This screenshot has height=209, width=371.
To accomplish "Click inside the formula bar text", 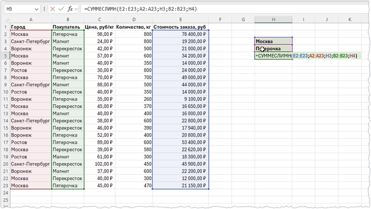I will (140, 9).
